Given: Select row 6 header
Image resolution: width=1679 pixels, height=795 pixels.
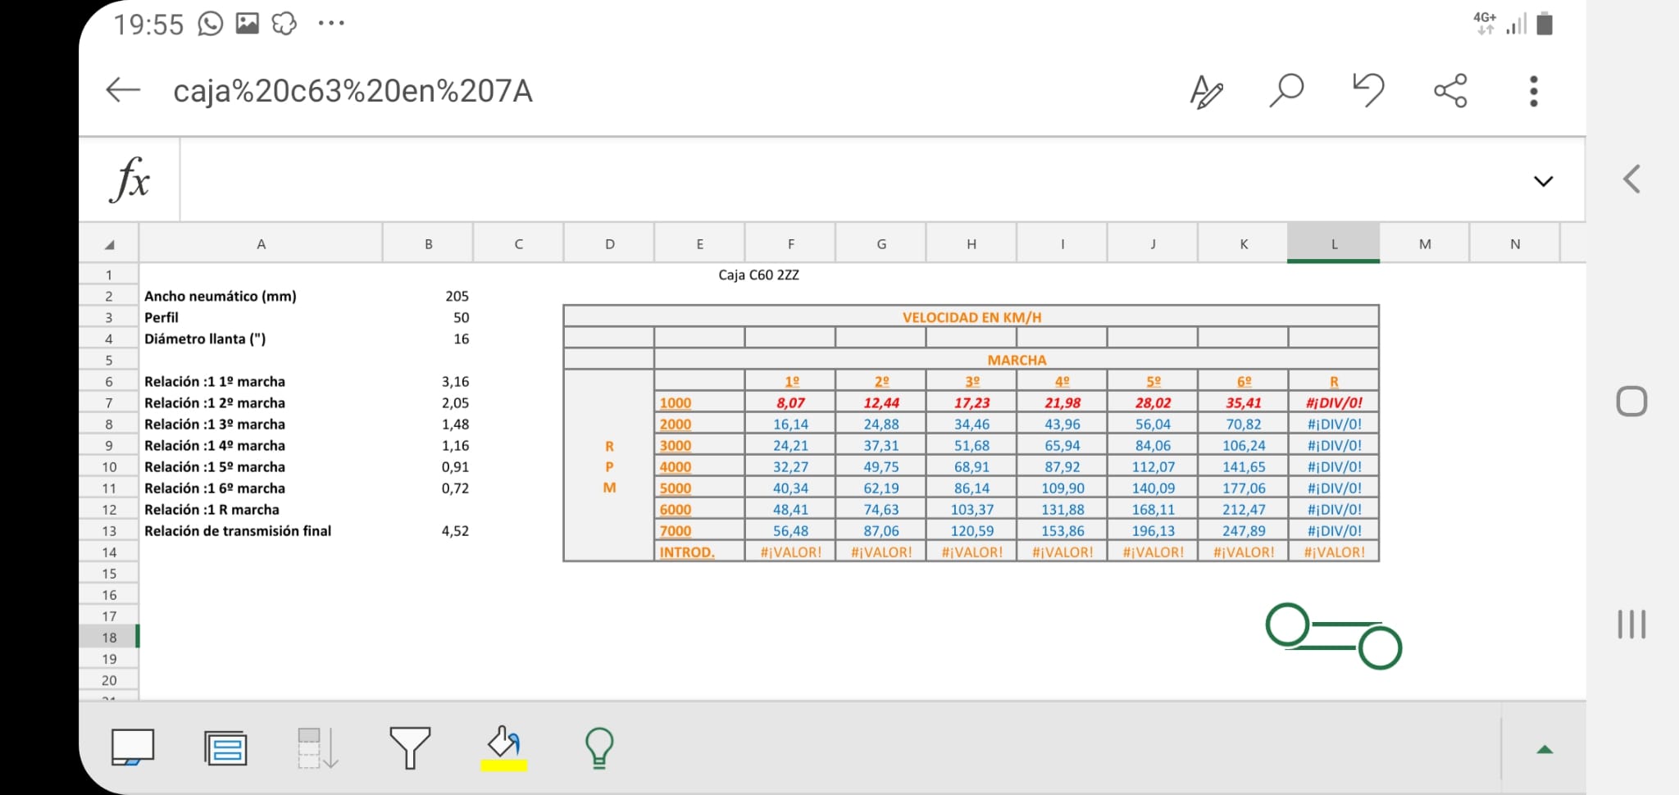Looking at the screenshot, I should [109, 381].
